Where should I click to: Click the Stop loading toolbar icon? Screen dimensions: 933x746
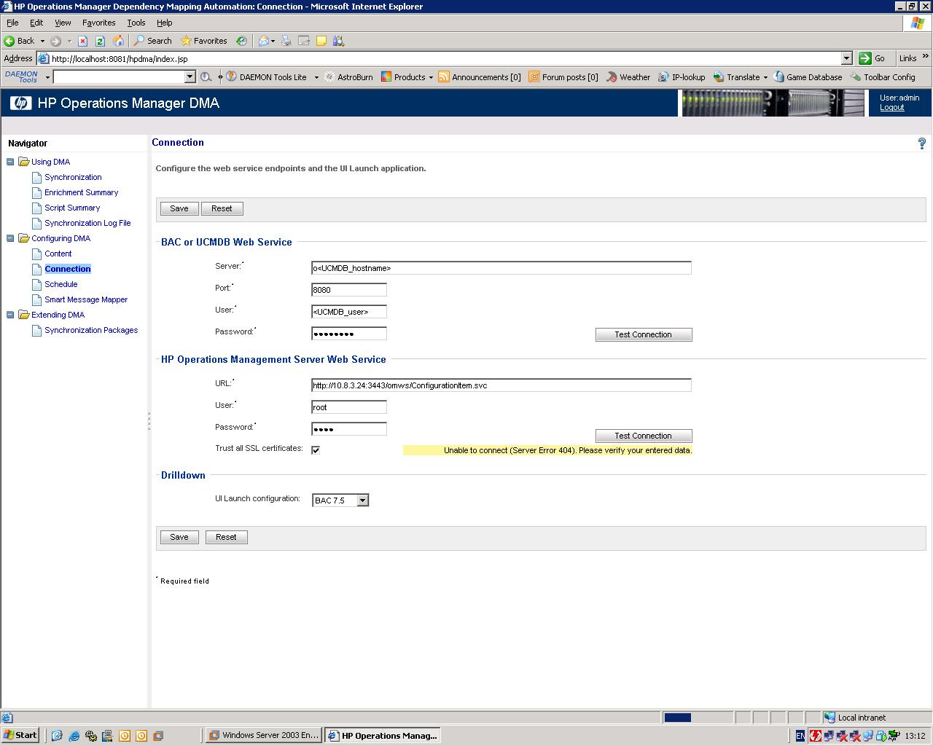(x=82, y=41)
